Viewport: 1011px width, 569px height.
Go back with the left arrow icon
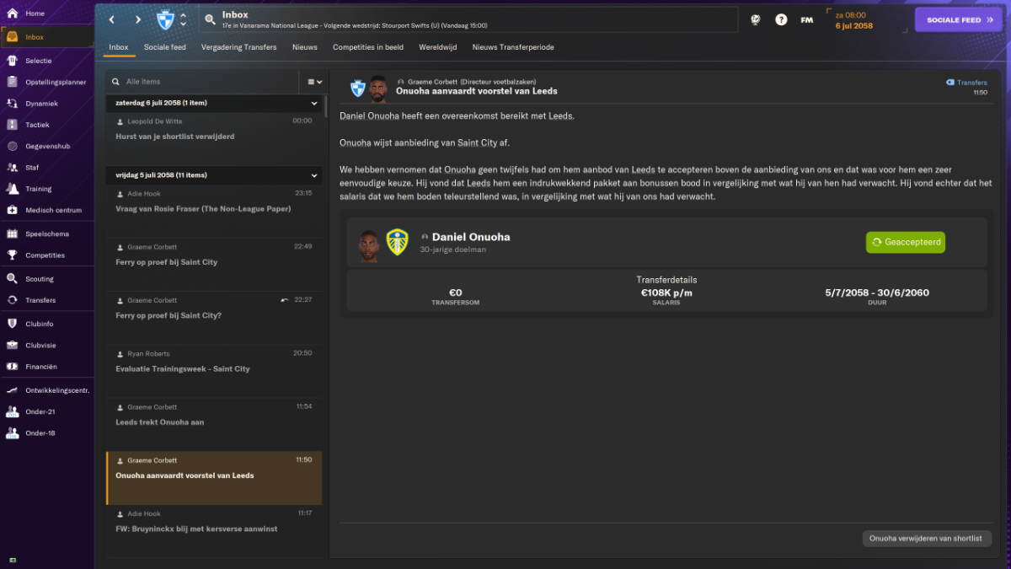coord(112,19)
